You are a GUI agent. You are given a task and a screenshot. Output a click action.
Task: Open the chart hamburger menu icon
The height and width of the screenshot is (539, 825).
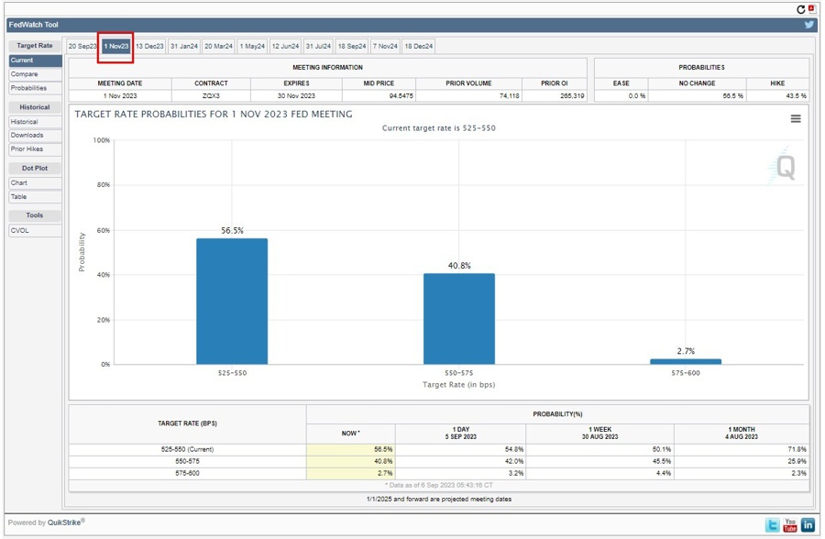[796, 119]
